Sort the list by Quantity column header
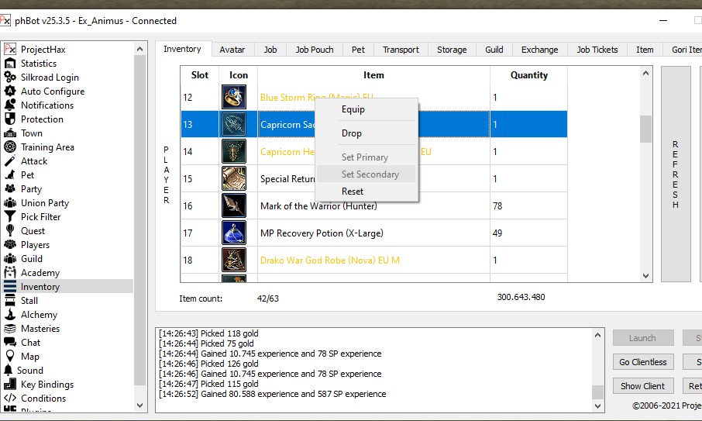 click(529, 75)
